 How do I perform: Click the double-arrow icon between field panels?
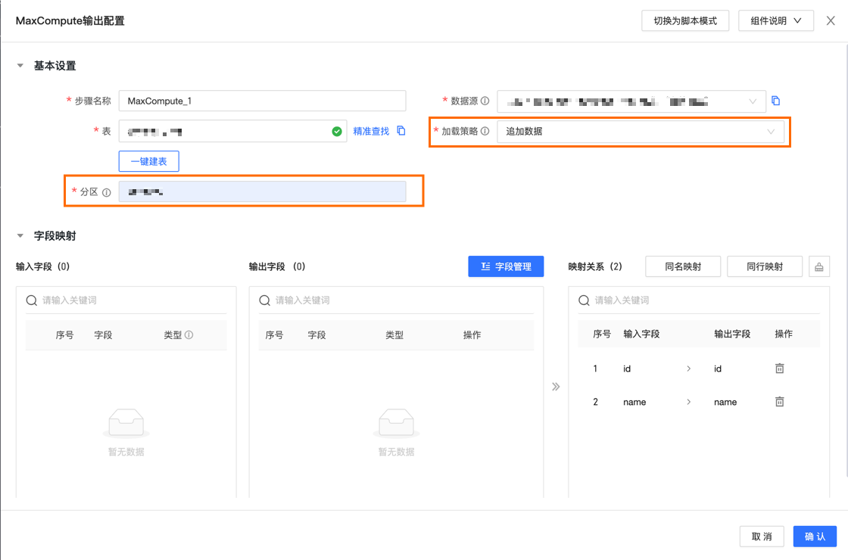556,387
